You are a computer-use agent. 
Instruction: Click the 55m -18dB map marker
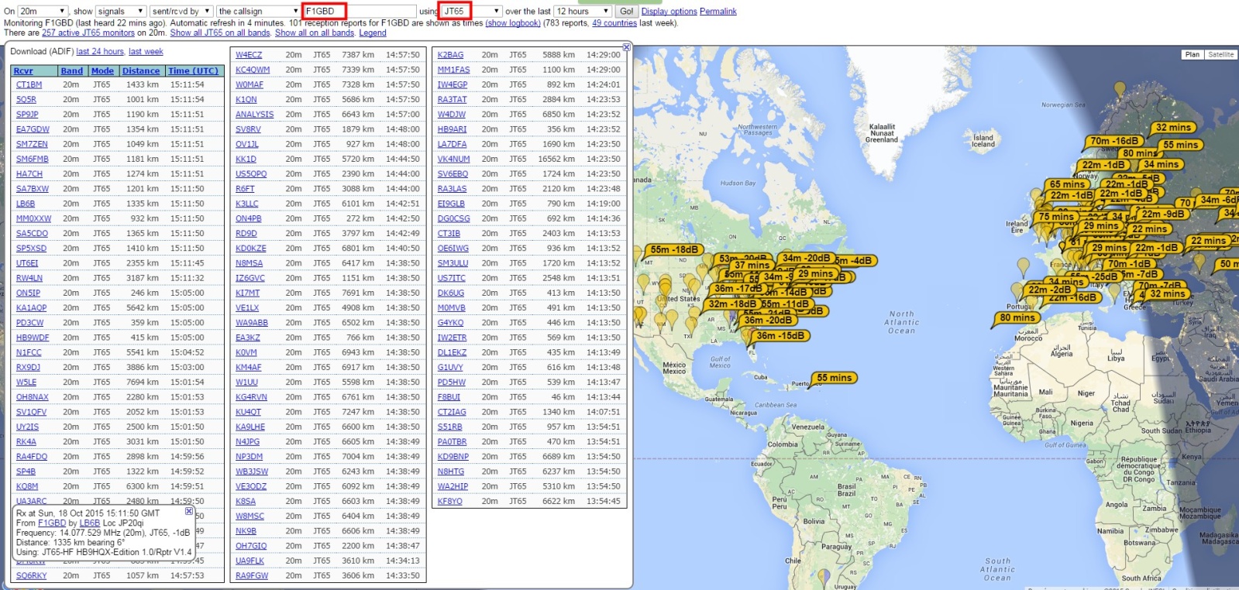pos(673,249)
